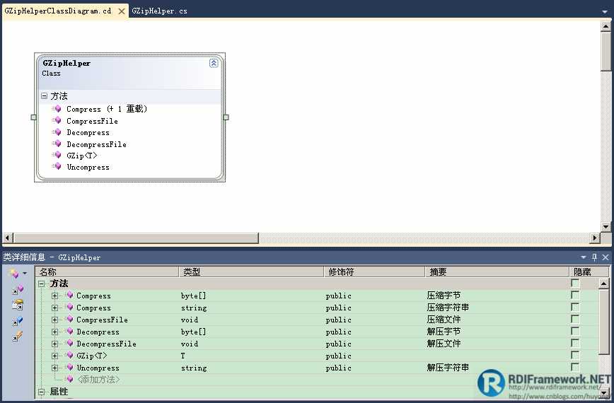Click the 压缩字符串 summary cell
This screenshot has height=403, width=614.
click(448, 308)
